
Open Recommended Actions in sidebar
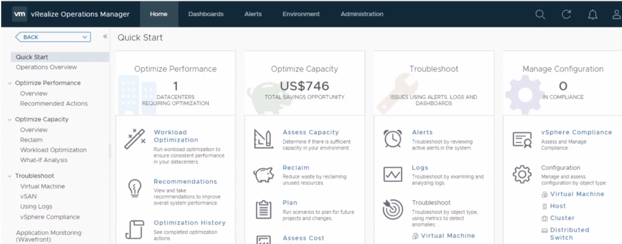coord(54,103)
